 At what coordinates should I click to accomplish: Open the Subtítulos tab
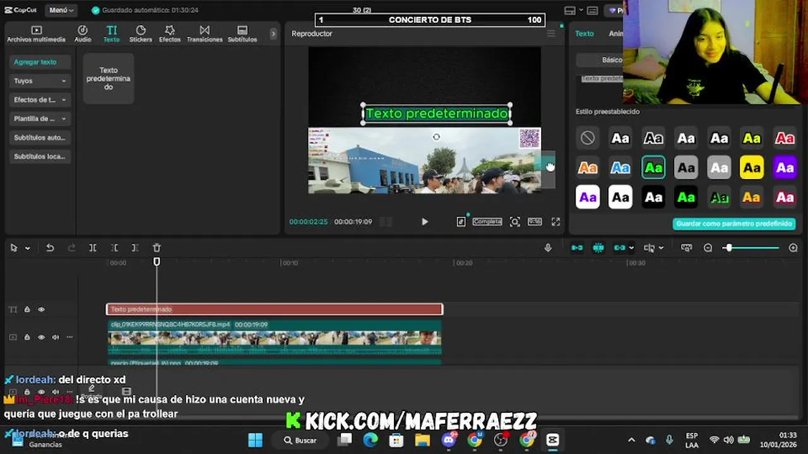(242, 34)
